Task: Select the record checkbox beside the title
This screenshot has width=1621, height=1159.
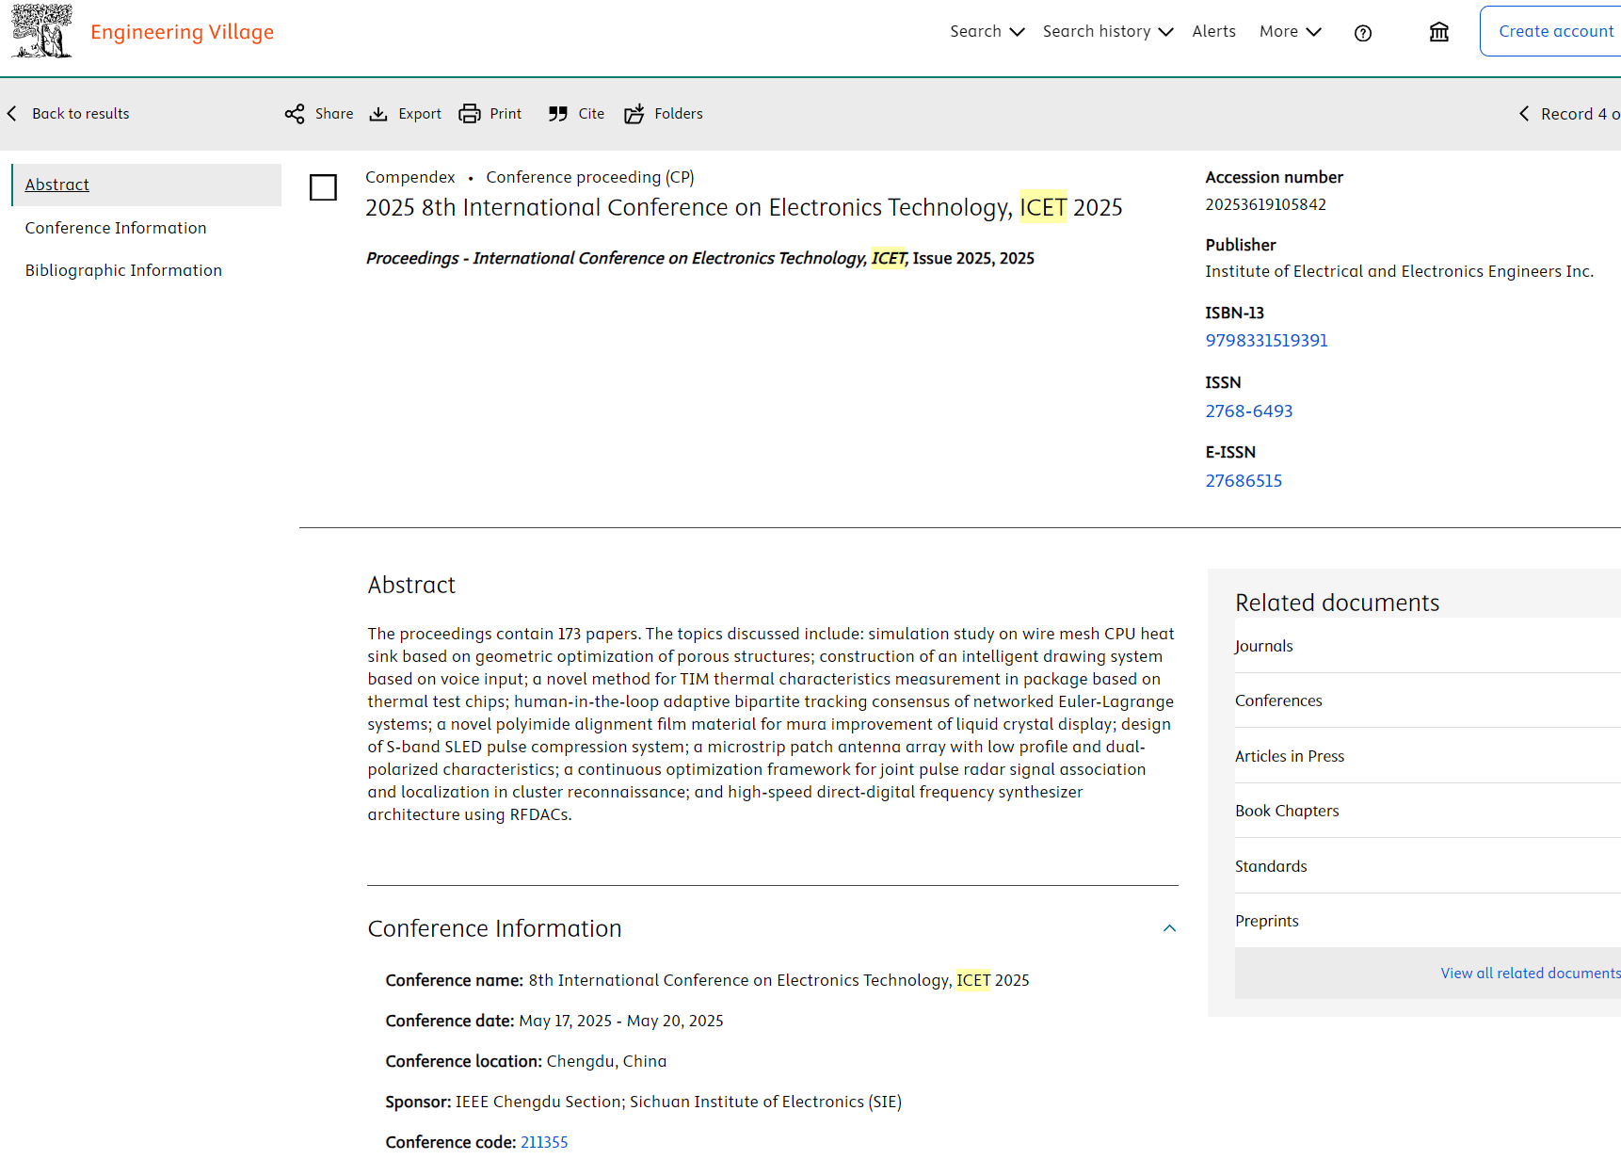Action: (323, 187)
